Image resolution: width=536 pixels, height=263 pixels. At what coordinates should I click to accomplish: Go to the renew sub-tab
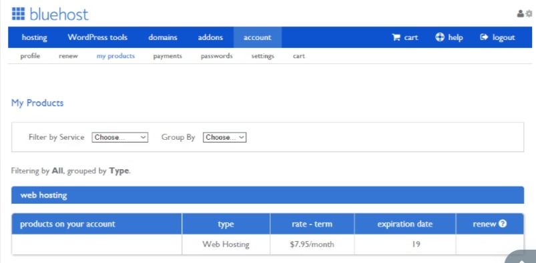[68, 56]
